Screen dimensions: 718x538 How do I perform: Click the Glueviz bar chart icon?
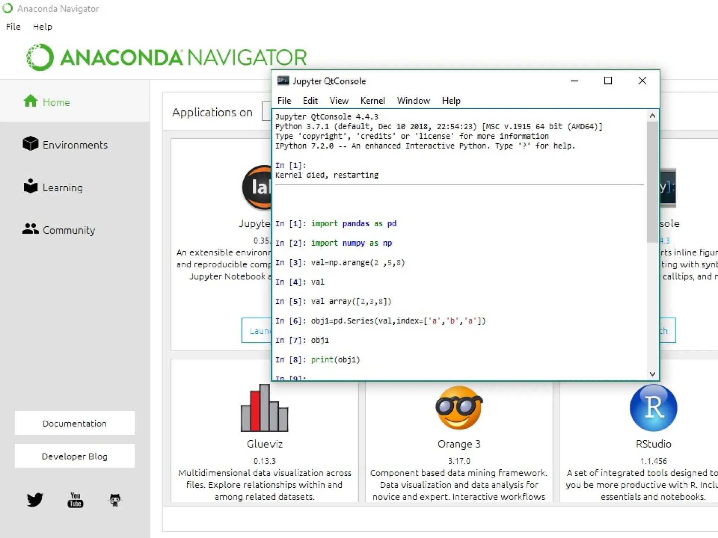(x=264, y=408)
